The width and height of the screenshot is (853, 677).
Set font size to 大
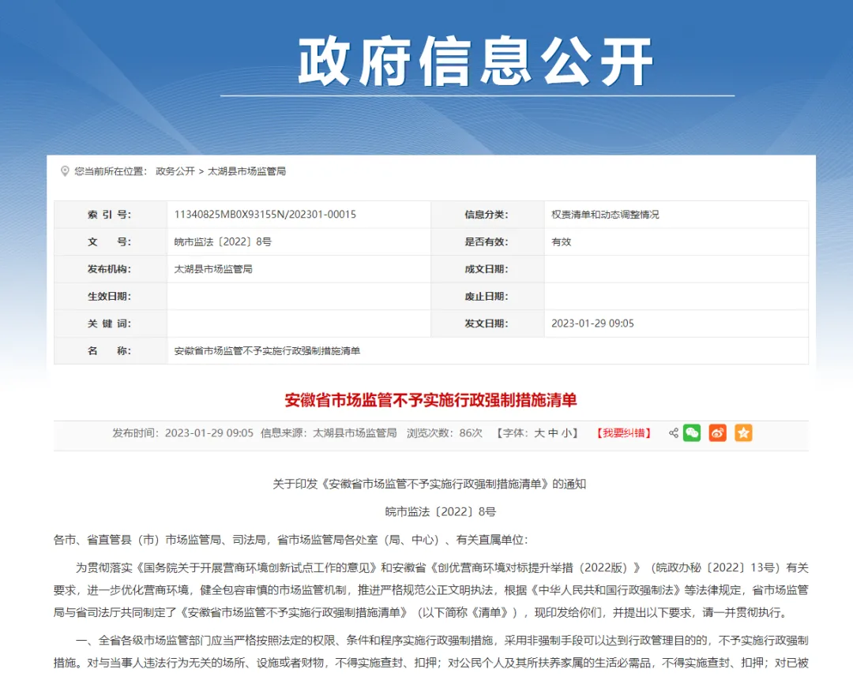tap(539, 433)
